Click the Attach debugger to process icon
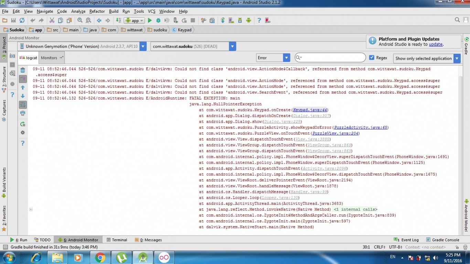Image resolution: width=470 pixels, height=264 pixels. (x=175, y=21)
